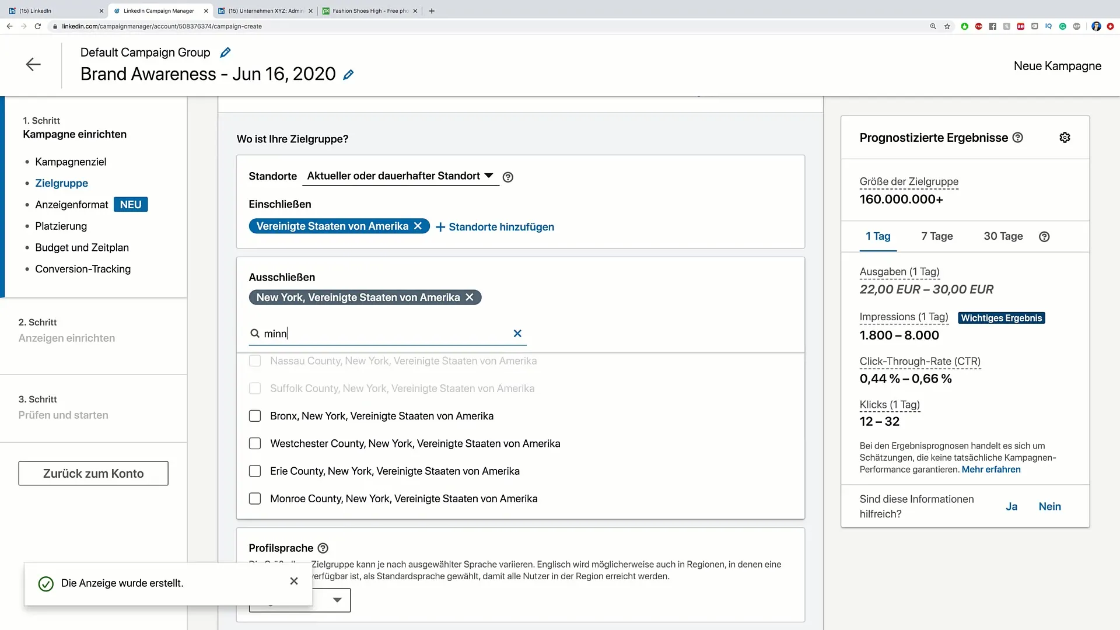Open Profilsprache help icon
This screenshot has width=1120, height=630.
(x=323, y=548)
